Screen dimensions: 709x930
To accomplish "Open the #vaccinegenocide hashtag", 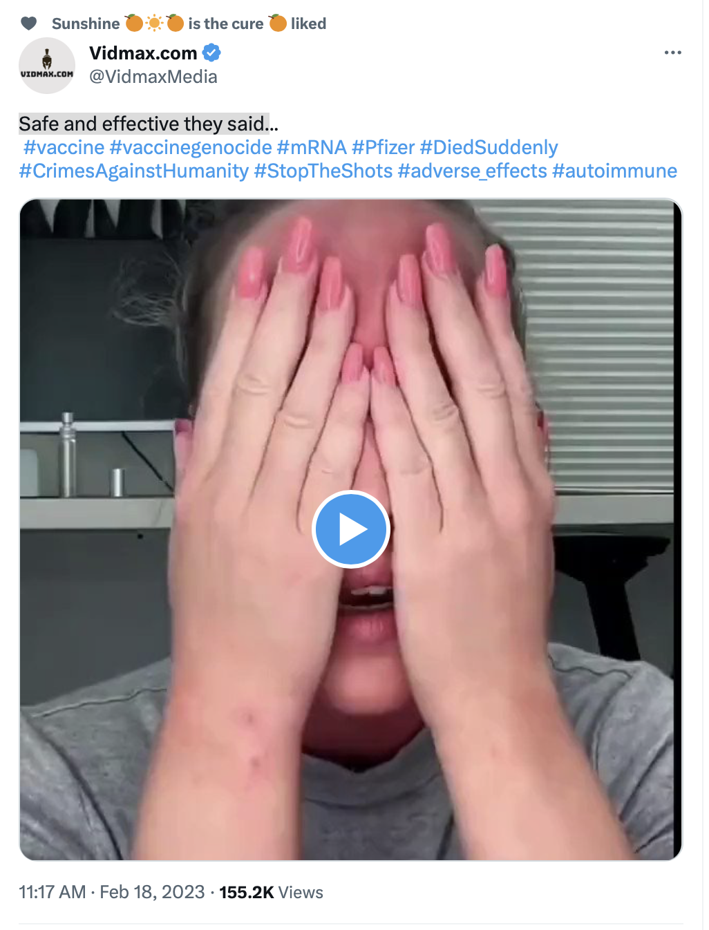I will tap(191, 147).
